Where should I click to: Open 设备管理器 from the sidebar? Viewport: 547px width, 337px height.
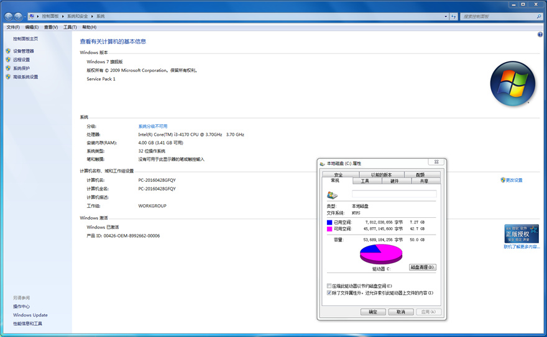[x=24, y=51]
